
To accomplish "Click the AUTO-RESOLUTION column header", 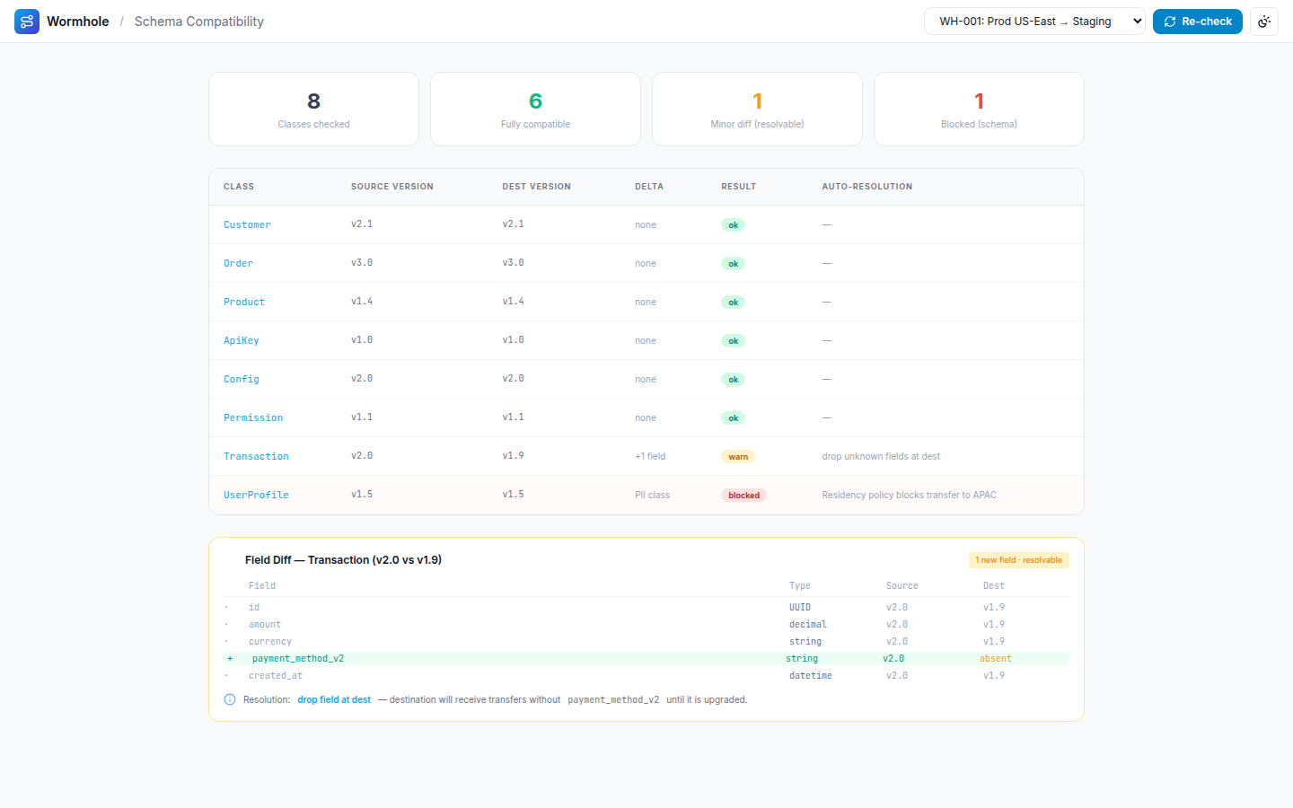I will [867, 187].
